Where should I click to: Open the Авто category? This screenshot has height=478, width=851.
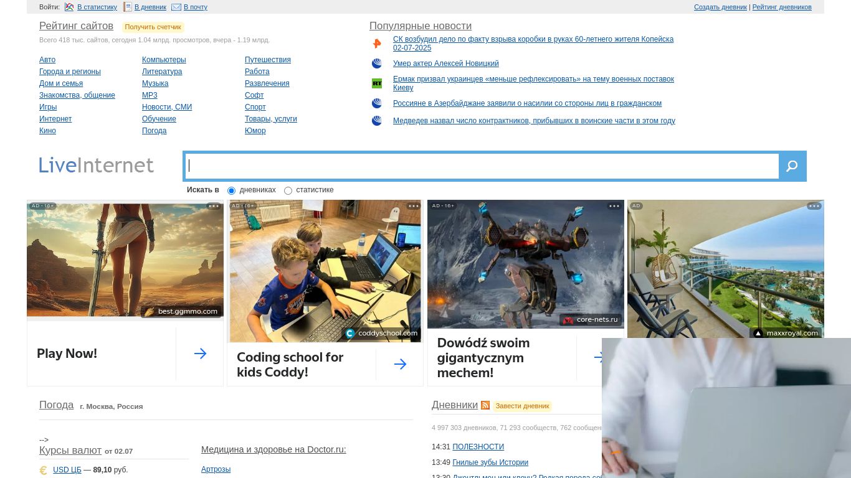(x=47, y=60)
